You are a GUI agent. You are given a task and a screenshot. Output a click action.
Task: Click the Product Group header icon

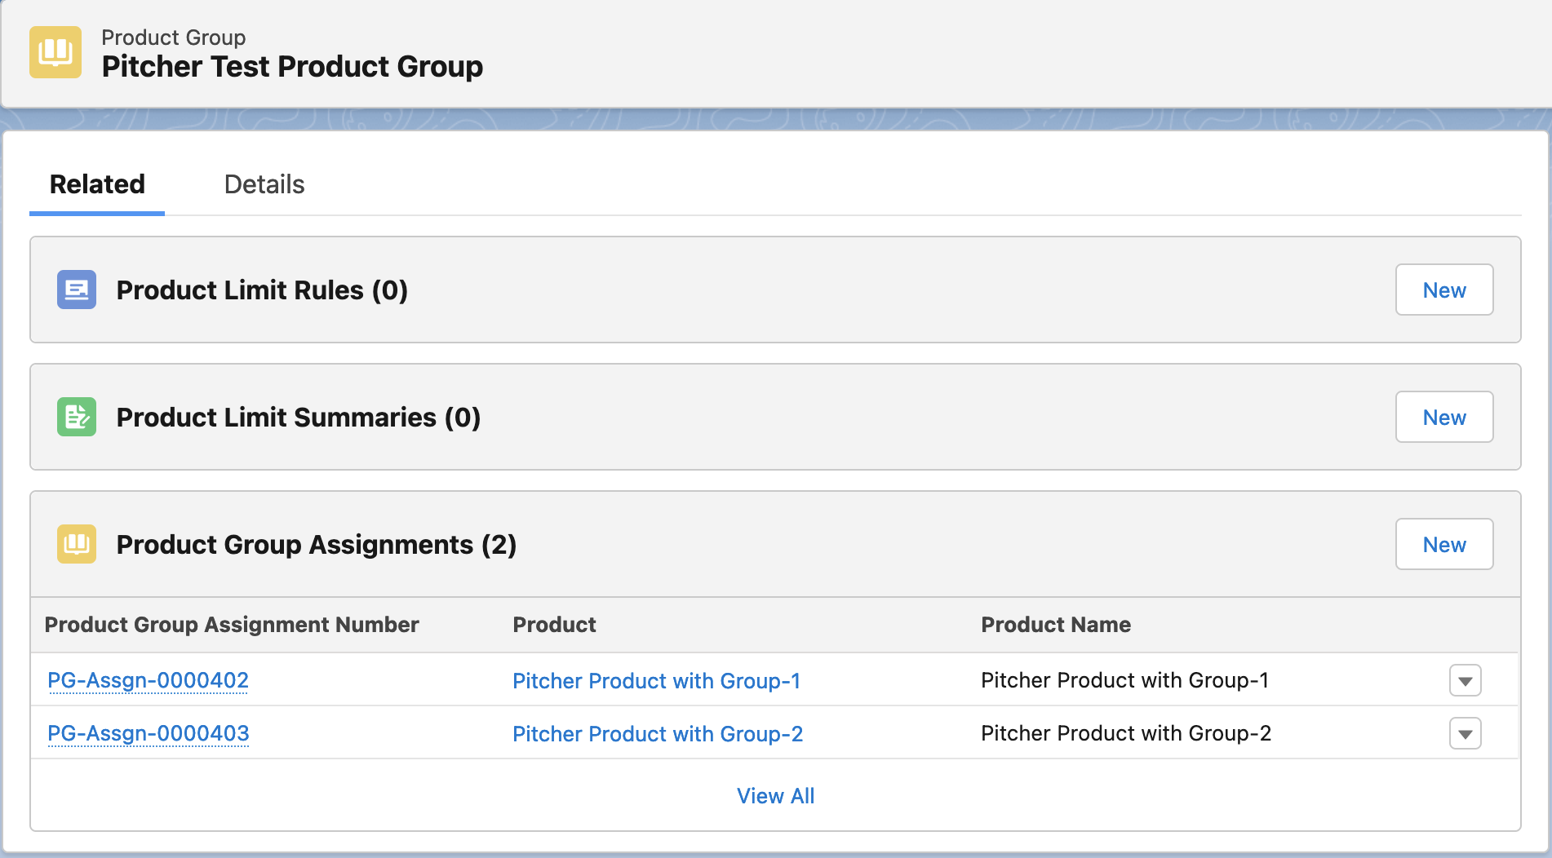[55, 52]
